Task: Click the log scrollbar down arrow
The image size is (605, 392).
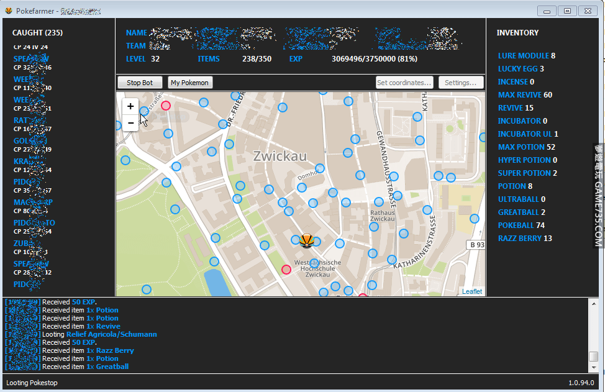Action: (594, 367)
